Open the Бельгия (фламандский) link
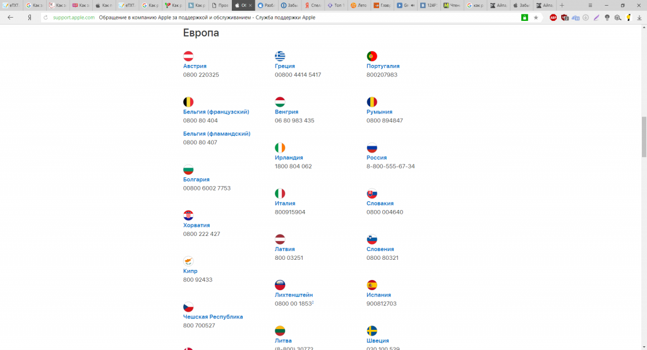The height and width of the screenshot is (350, 647). point(217,134)
